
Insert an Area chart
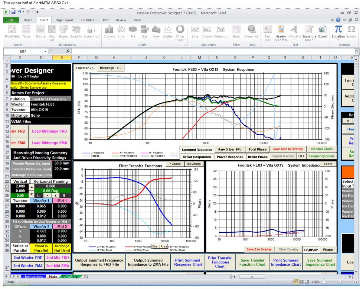(x=156, y=31)
